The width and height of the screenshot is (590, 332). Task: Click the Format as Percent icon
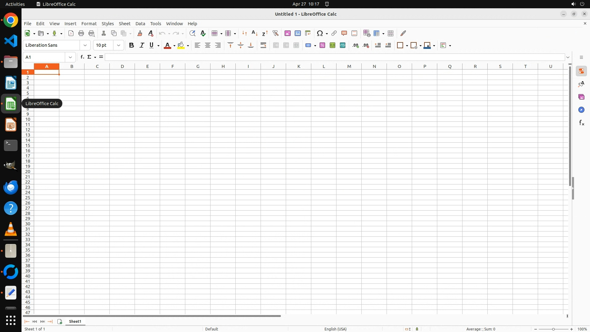coord(322,45)
